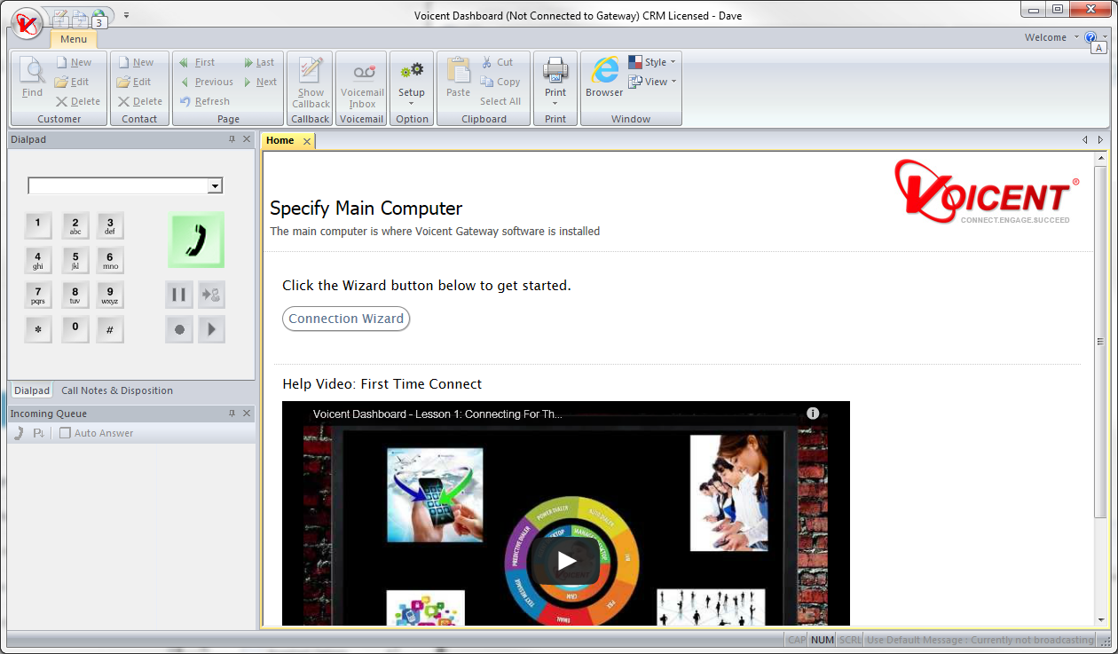Edit the selected customer
This screenshot has width=1118, height=654.
(72, 83)
